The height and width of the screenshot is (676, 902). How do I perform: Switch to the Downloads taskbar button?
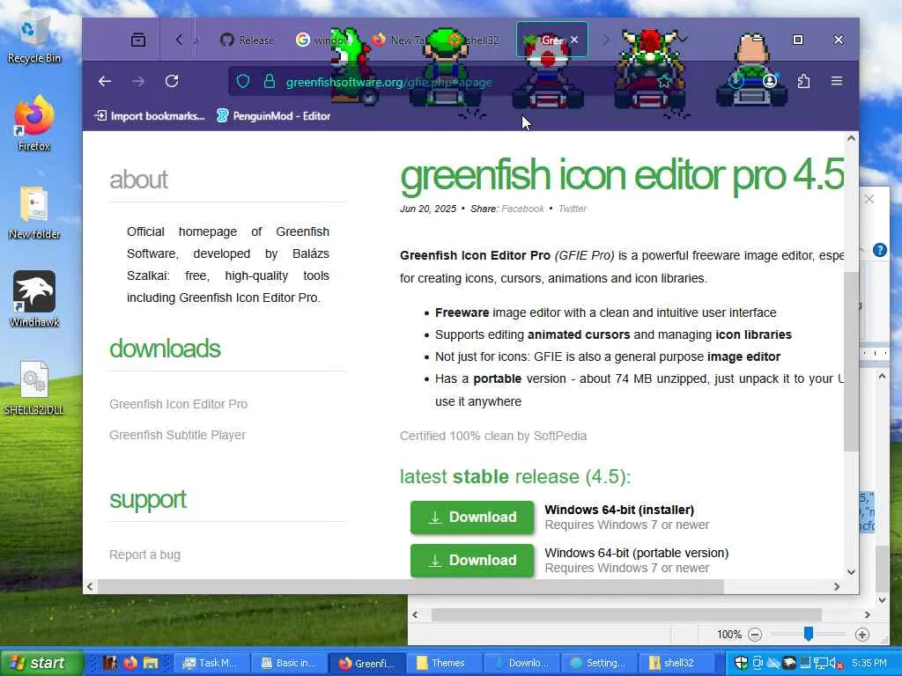point(521,663)
